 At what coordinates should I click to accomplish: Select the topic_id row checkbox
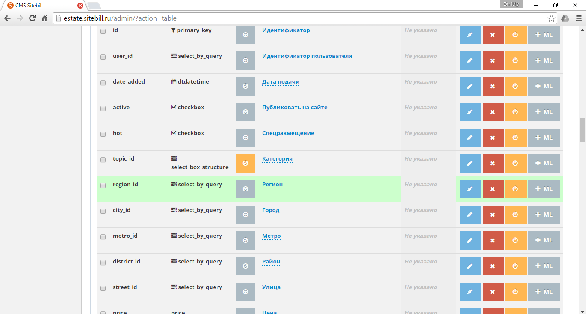(x=103, y=160)
